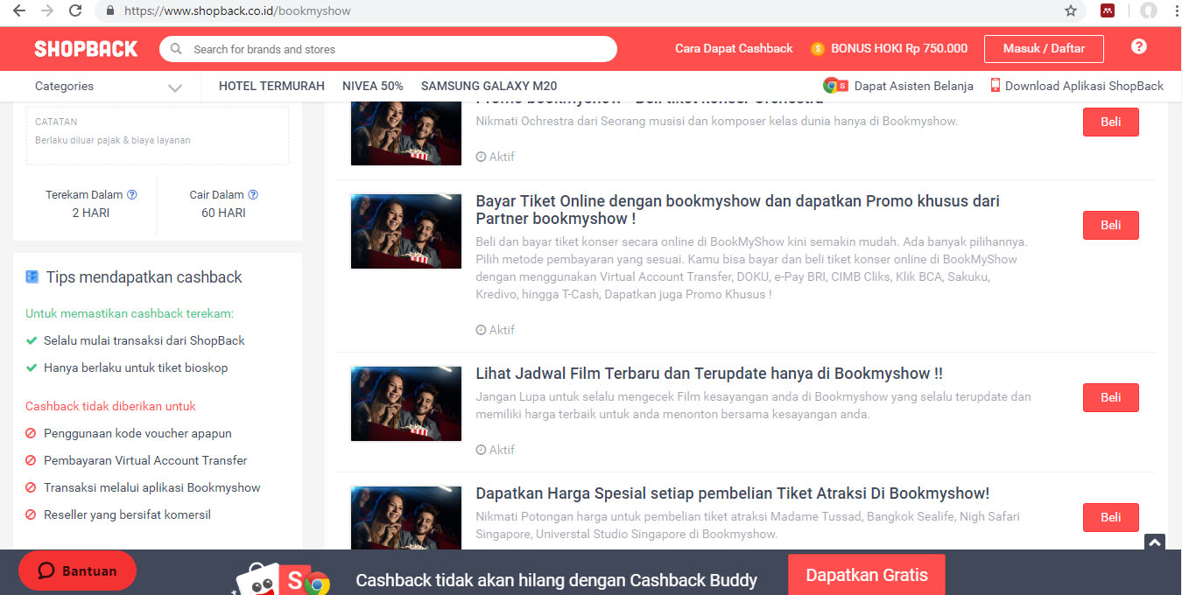Open the red extension icon in toolbar
This screenshot has height=595, width=1182.
coord(1108,10)
